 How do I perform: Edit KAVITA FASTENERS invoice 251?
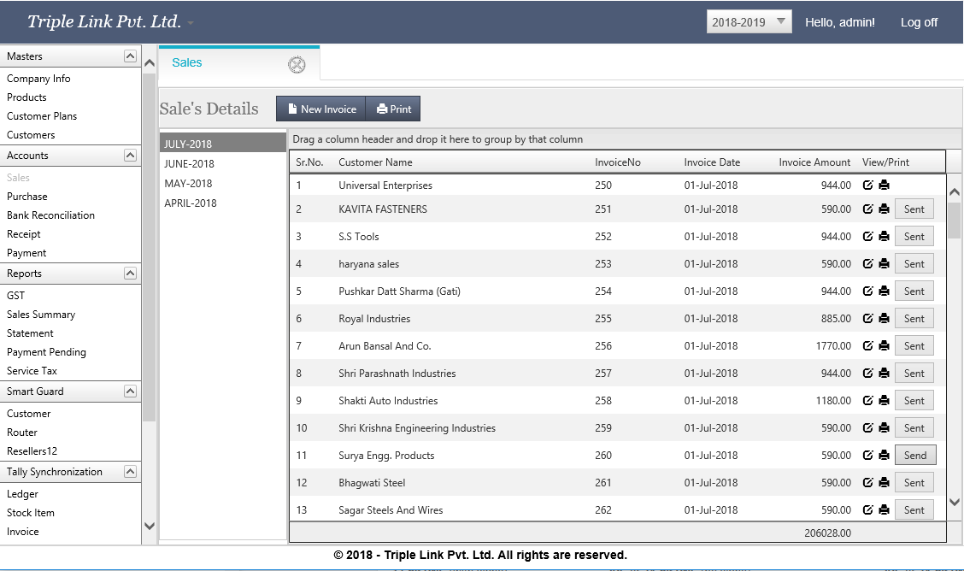pyautogui.click(x=867, y=209)
